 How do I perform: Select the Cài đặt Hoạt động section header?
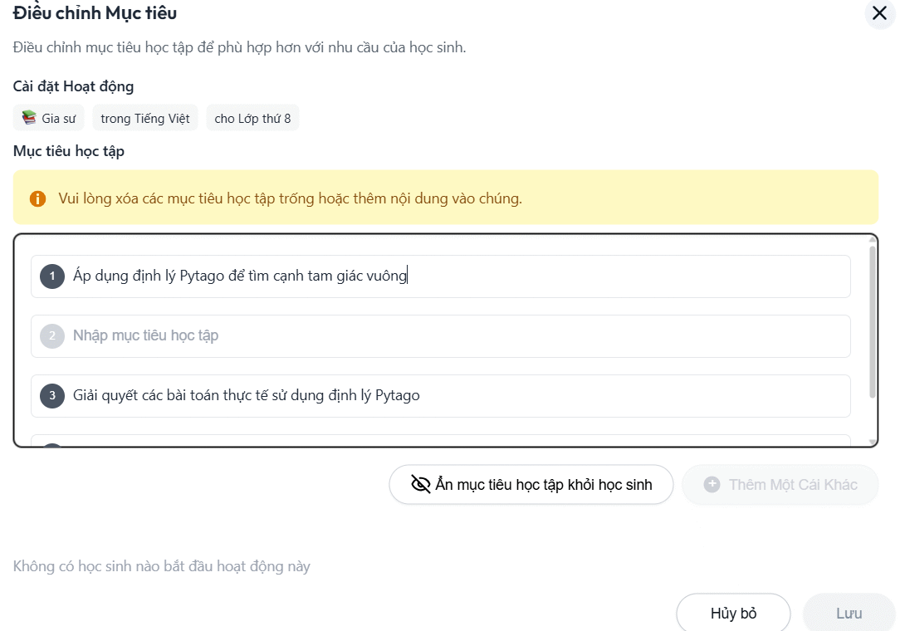click(73, 86)
